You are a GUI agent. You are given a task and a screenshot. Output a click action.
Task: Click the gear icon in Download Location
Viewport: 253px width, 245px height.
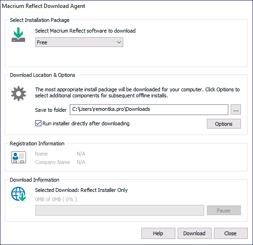(19, 94)
